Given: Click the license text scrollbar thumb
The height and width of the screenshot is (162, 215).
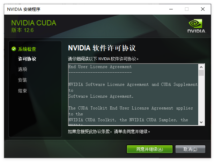Looking at the screenshot, I should click(201, 73).
